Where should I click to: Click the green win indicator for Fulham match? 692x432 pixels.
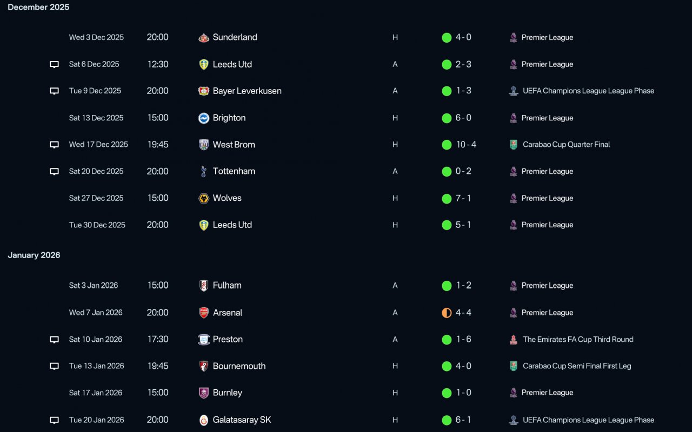pyautogui.click(x=447, y=286)
